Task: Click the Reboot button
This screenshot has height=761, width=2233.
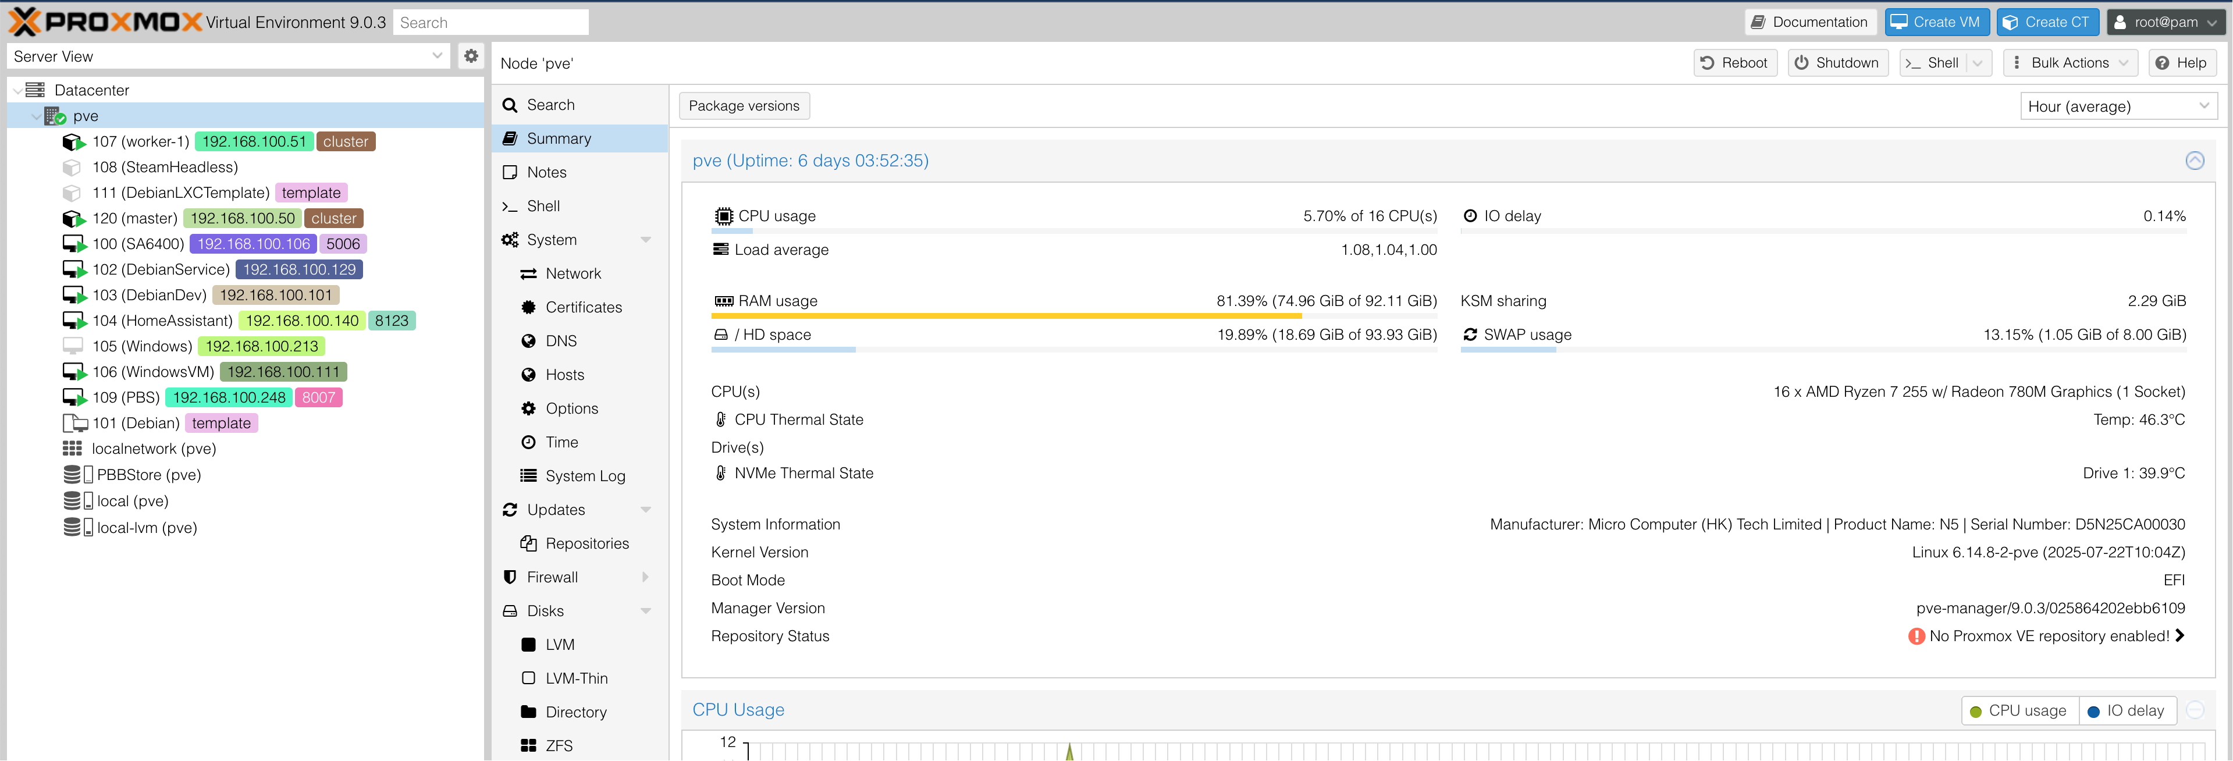Action: pyautogui.click(x=1734, y=63)
